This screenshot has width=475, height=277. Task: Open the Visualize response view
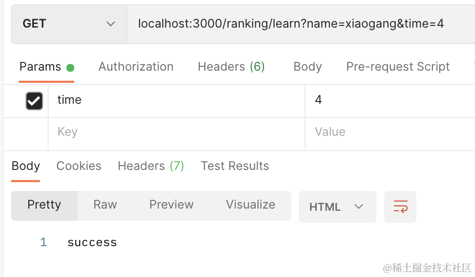[x=250, y=205]
